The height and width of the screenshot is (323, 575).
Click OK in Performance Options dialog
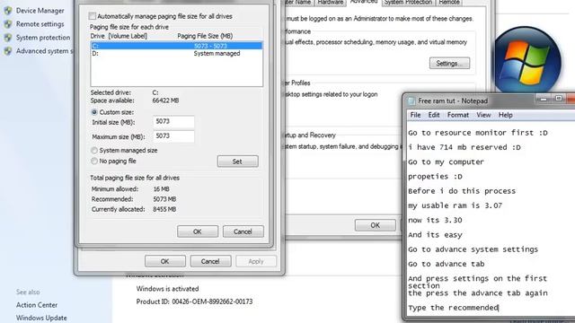tap(165, 261)
